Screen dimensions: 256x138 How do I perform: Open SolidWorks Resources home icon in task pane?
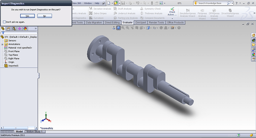coord(253,35)
